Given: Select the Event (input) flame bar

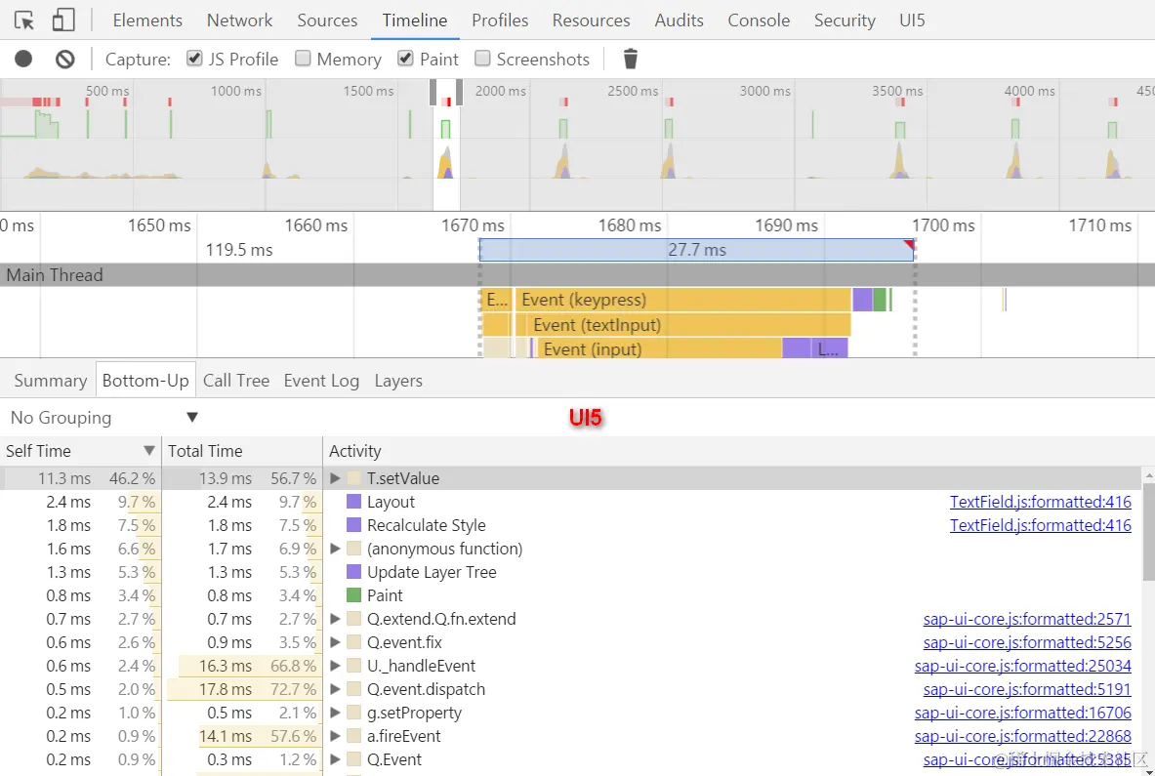Looking at the screenshot, I should (659, 349).
